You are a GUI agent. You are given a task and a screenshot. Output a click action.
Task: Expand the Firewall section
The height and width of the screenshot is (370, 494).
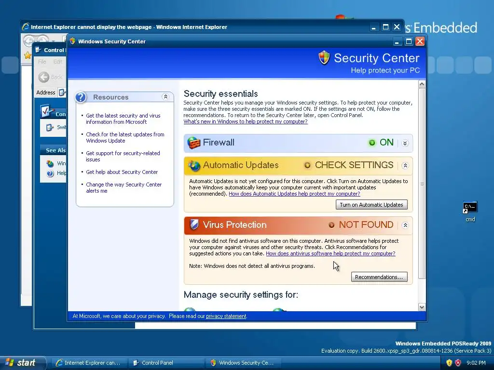[405, 143]
